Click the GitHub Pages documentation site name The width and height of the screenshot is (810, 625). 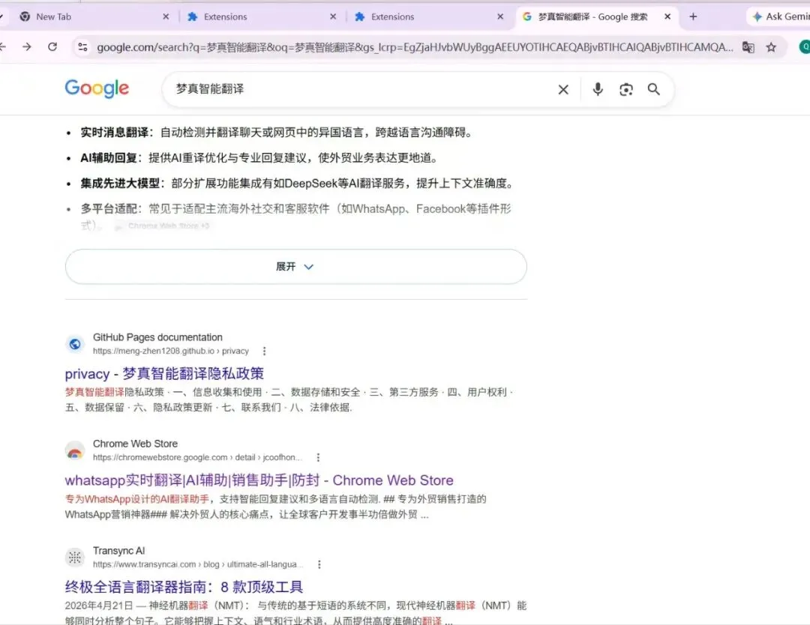(x=157, y=337)
